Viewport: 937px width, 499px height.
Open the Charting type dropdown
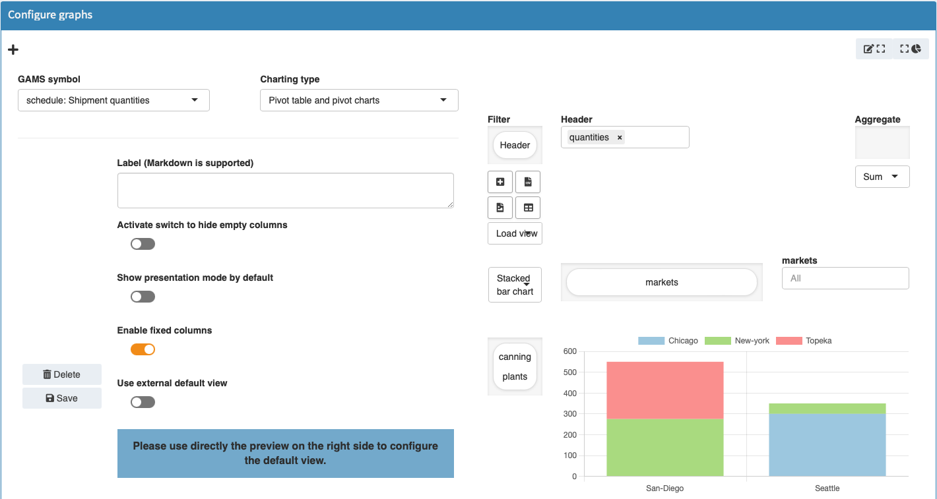pyautogui.click(x=359, y=100)
